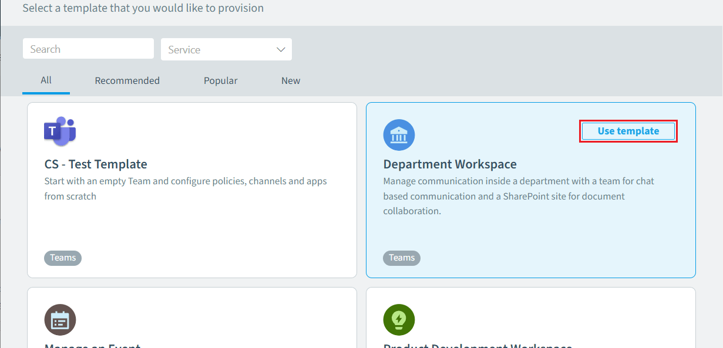Image resolution: width=723 pixels, height=348 pixels.
Task: Click the Teams tag on Department Workspace
Action: coord(402,258)
